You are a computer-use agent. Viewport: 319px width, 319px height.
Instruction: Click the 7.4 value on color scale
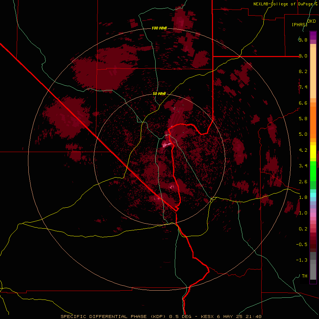pos(303,87)
